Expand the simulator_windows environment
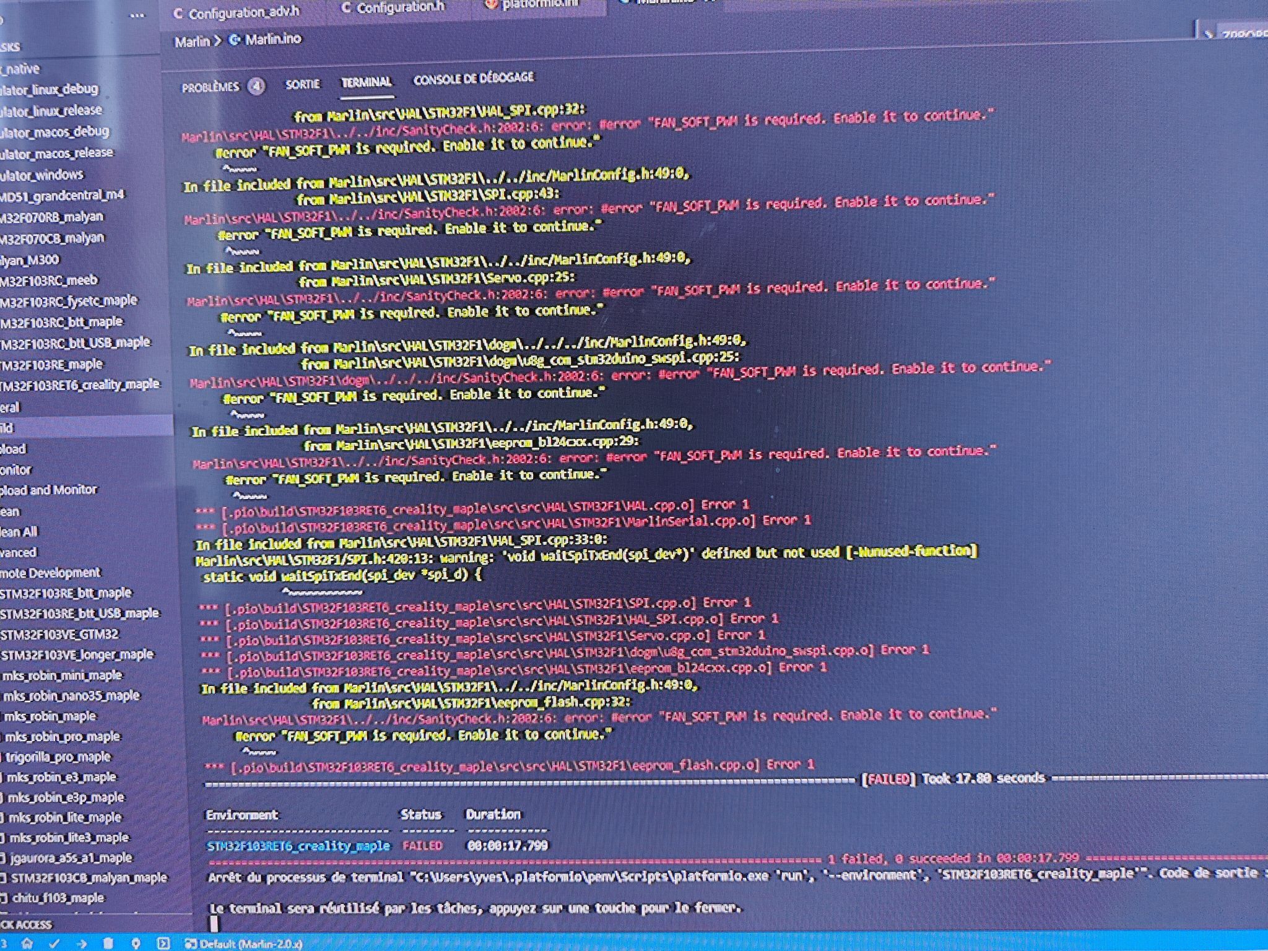 tap(42, 175)
